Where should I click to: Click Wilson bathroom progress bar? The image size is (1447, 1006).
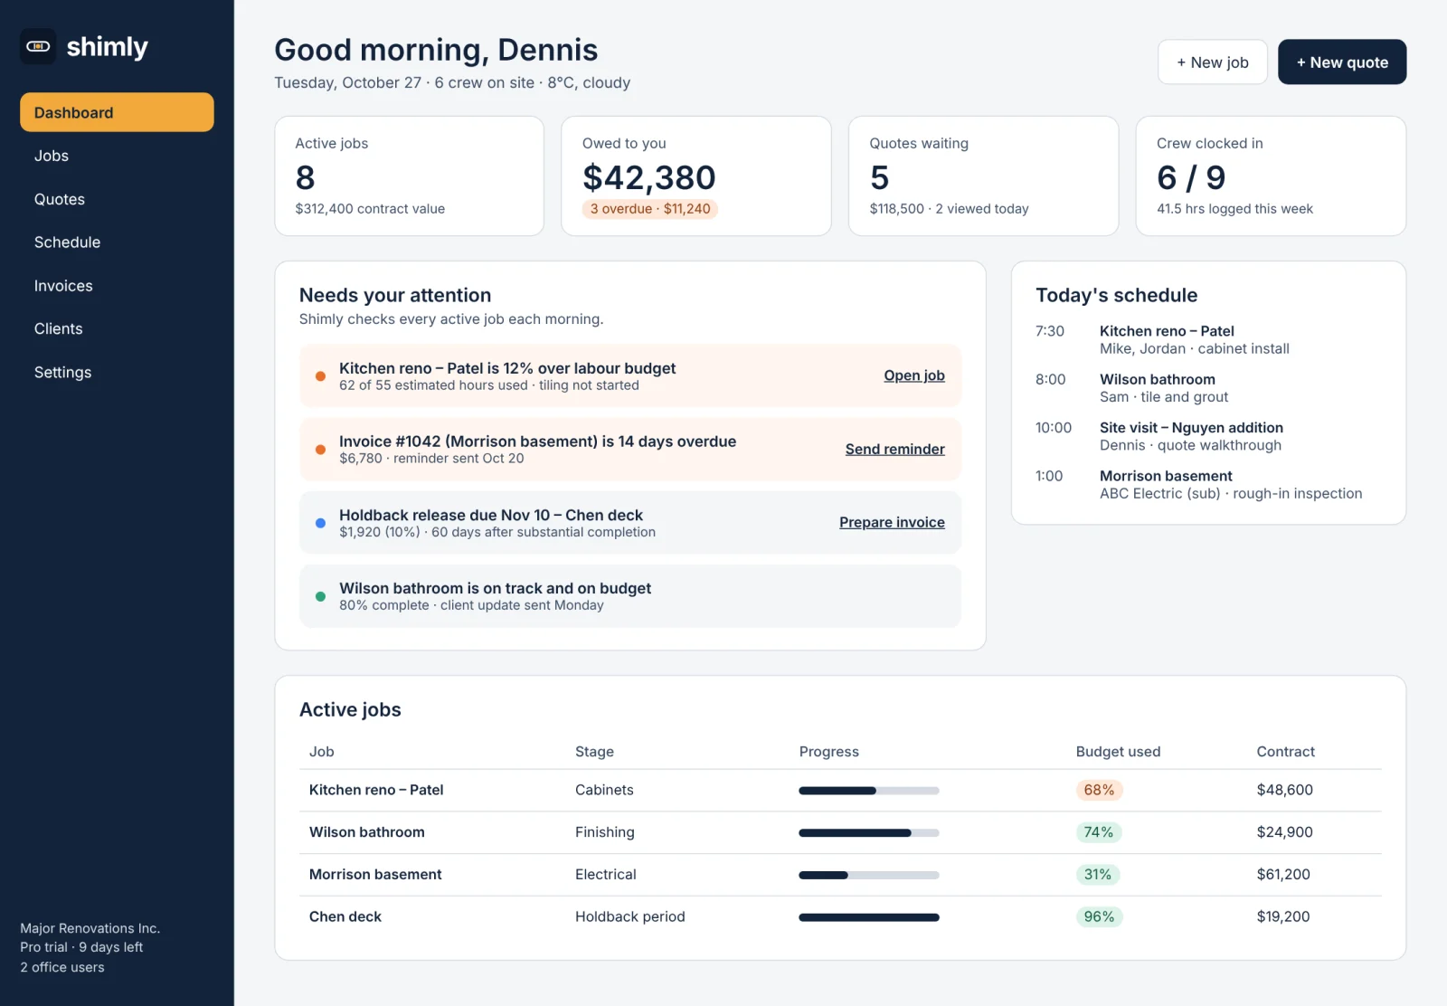pos(869,832)
